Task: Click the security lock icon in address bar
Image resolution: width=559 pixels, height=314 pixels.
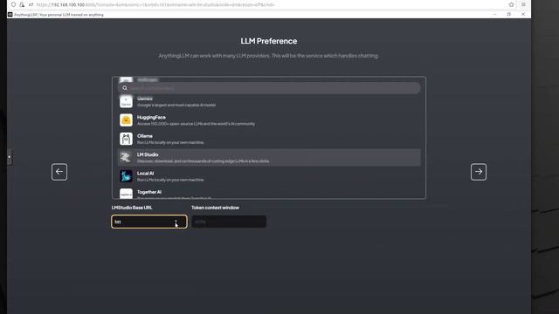Action: [x=22, y=4]
